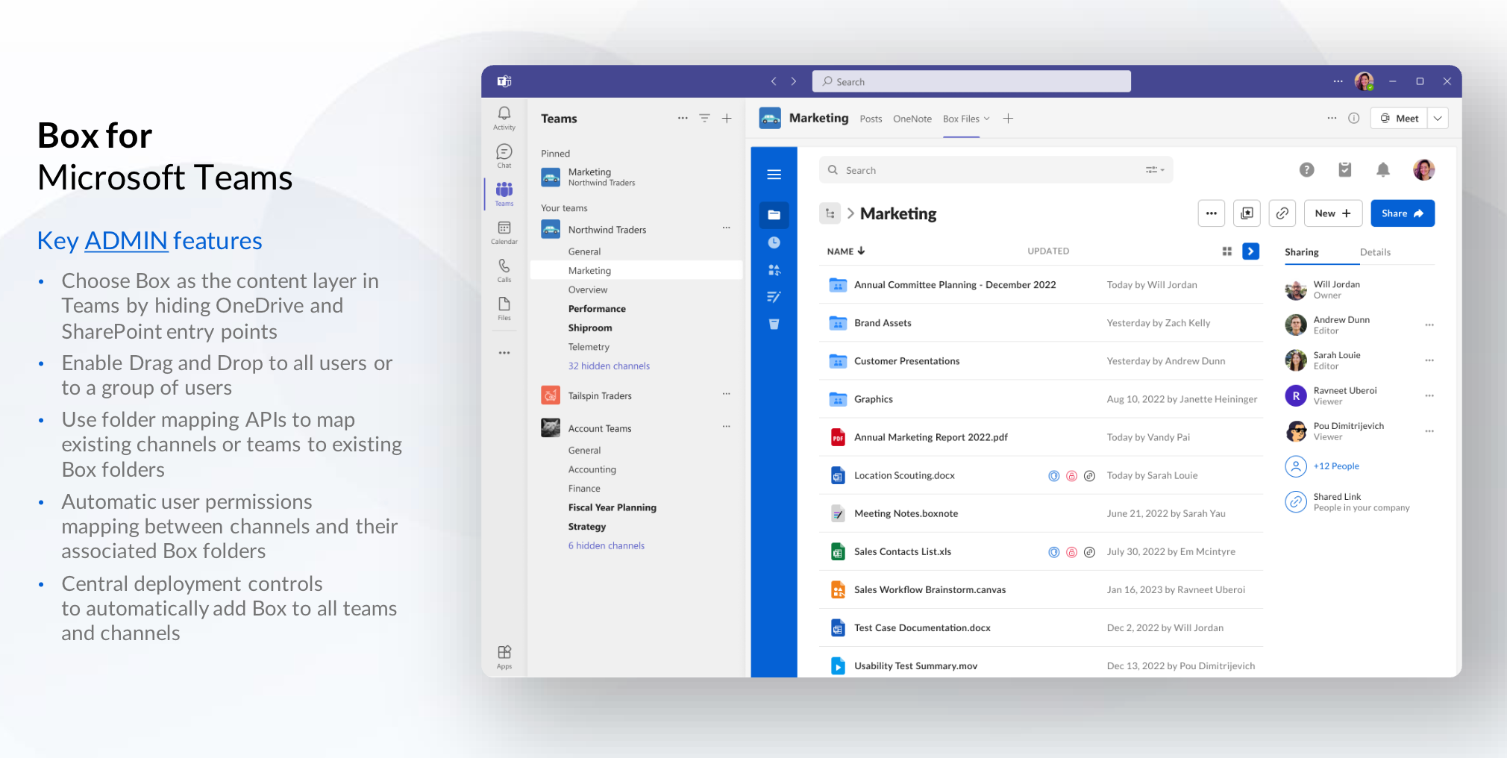Switch to Posts tab
1507x758 pixels.
click(x=871, y=119)
